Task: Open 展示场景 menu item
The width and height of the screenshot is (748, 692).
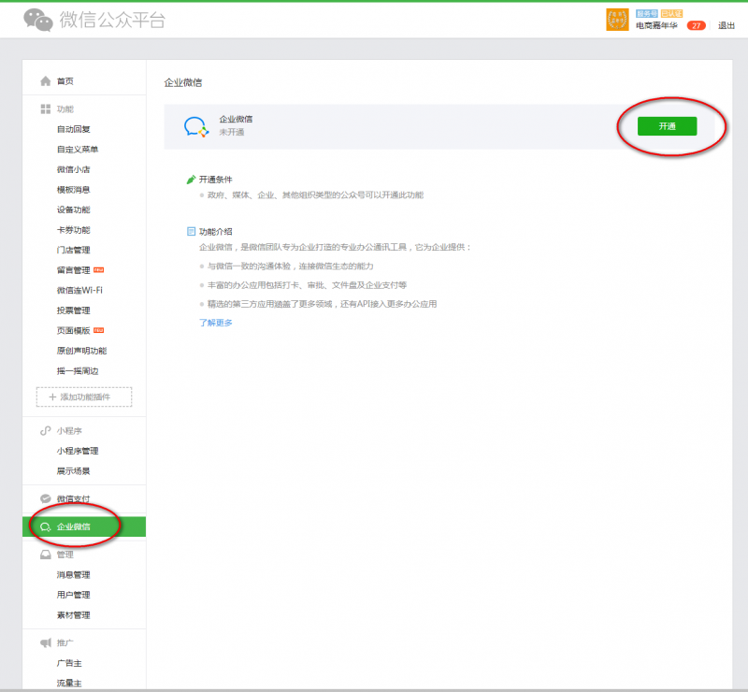Action: (74, 471)
